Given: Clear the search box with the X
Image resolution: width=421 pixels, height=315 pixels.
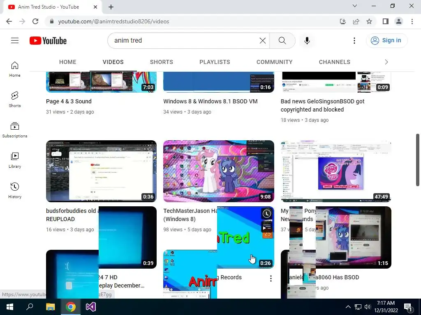Looking at the screenshot, I should pyautogui.click(x=263, y=41).
